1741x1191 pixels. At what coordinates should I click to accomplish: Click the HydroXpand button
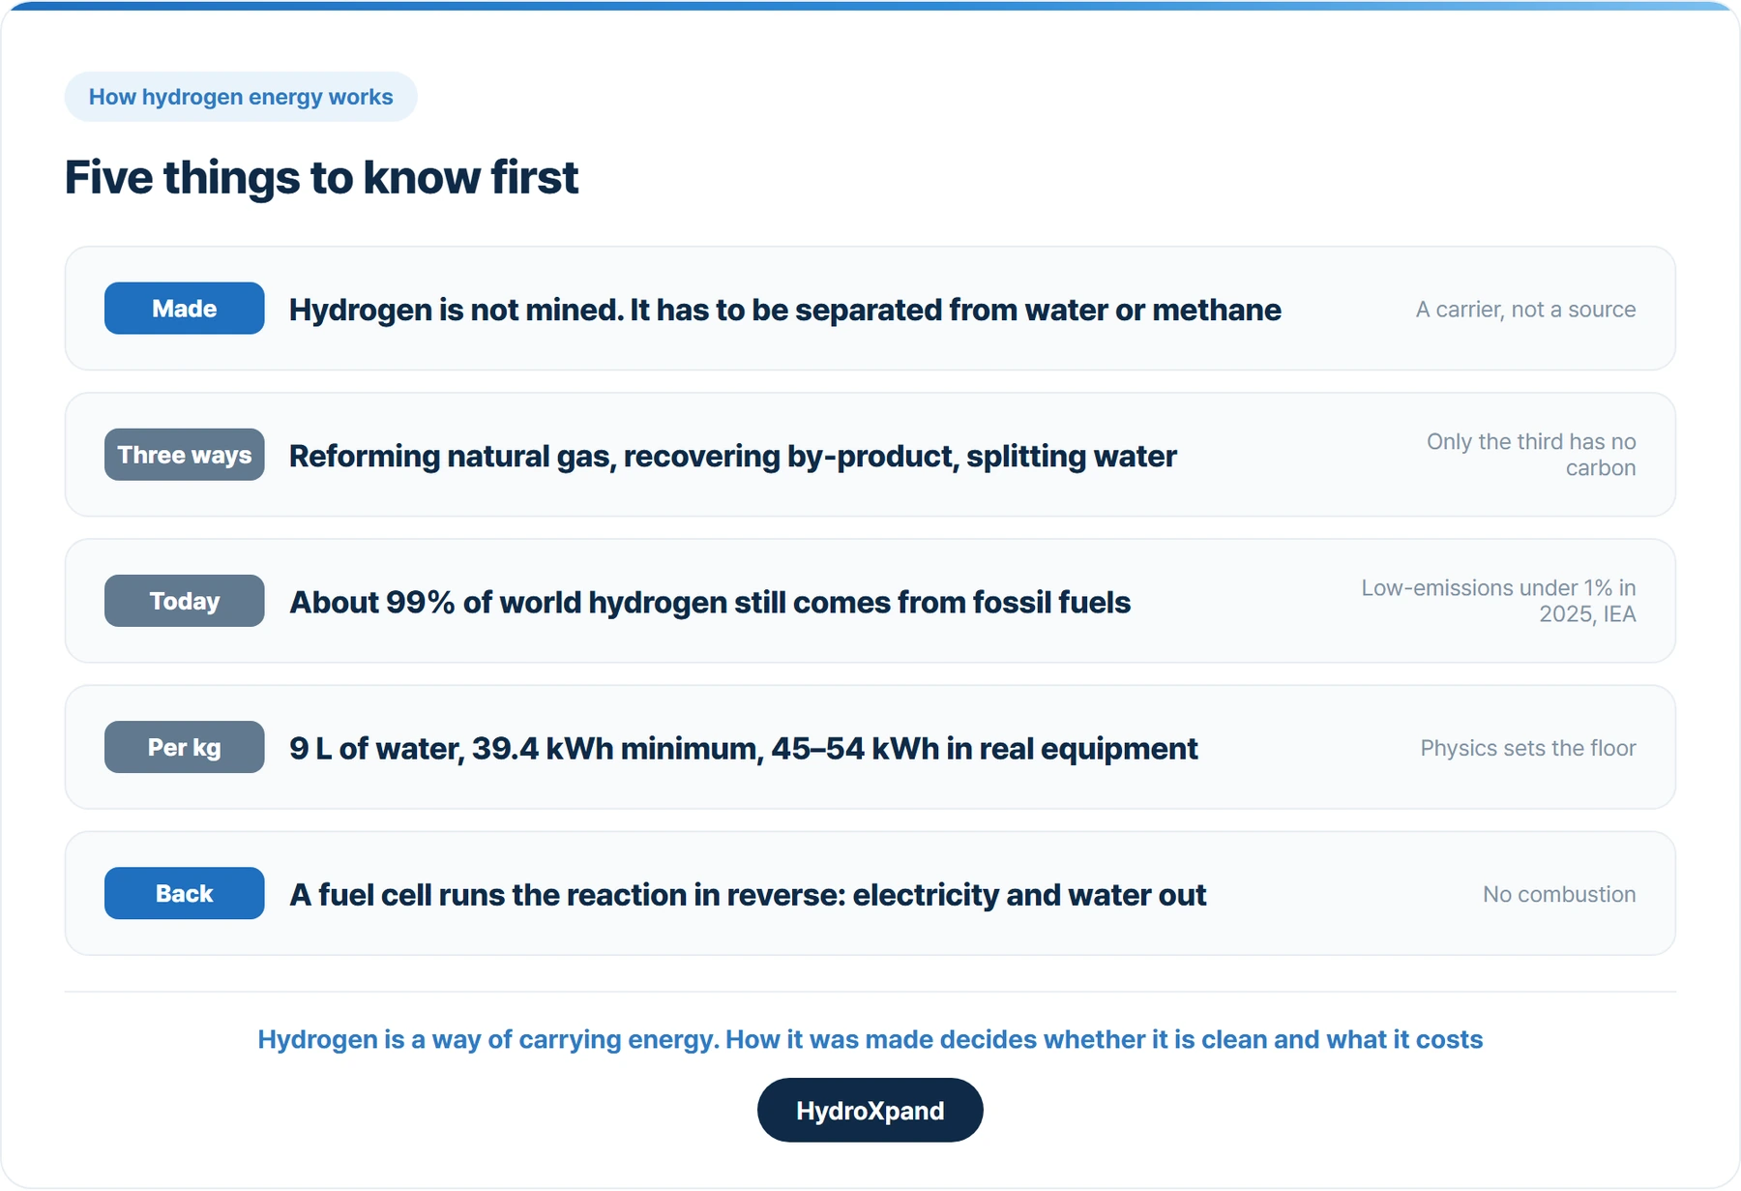pos(870,1111)
